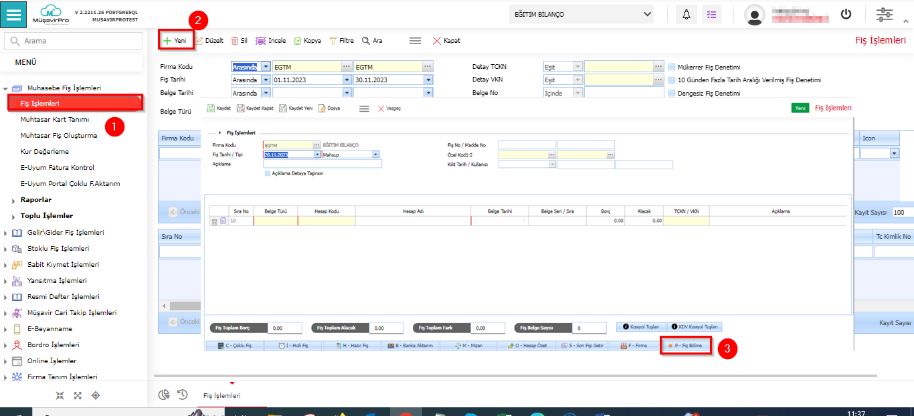Screen dimensions: 914x416
Task: Click O - Hesap Özet button
Action: (527, 346)
